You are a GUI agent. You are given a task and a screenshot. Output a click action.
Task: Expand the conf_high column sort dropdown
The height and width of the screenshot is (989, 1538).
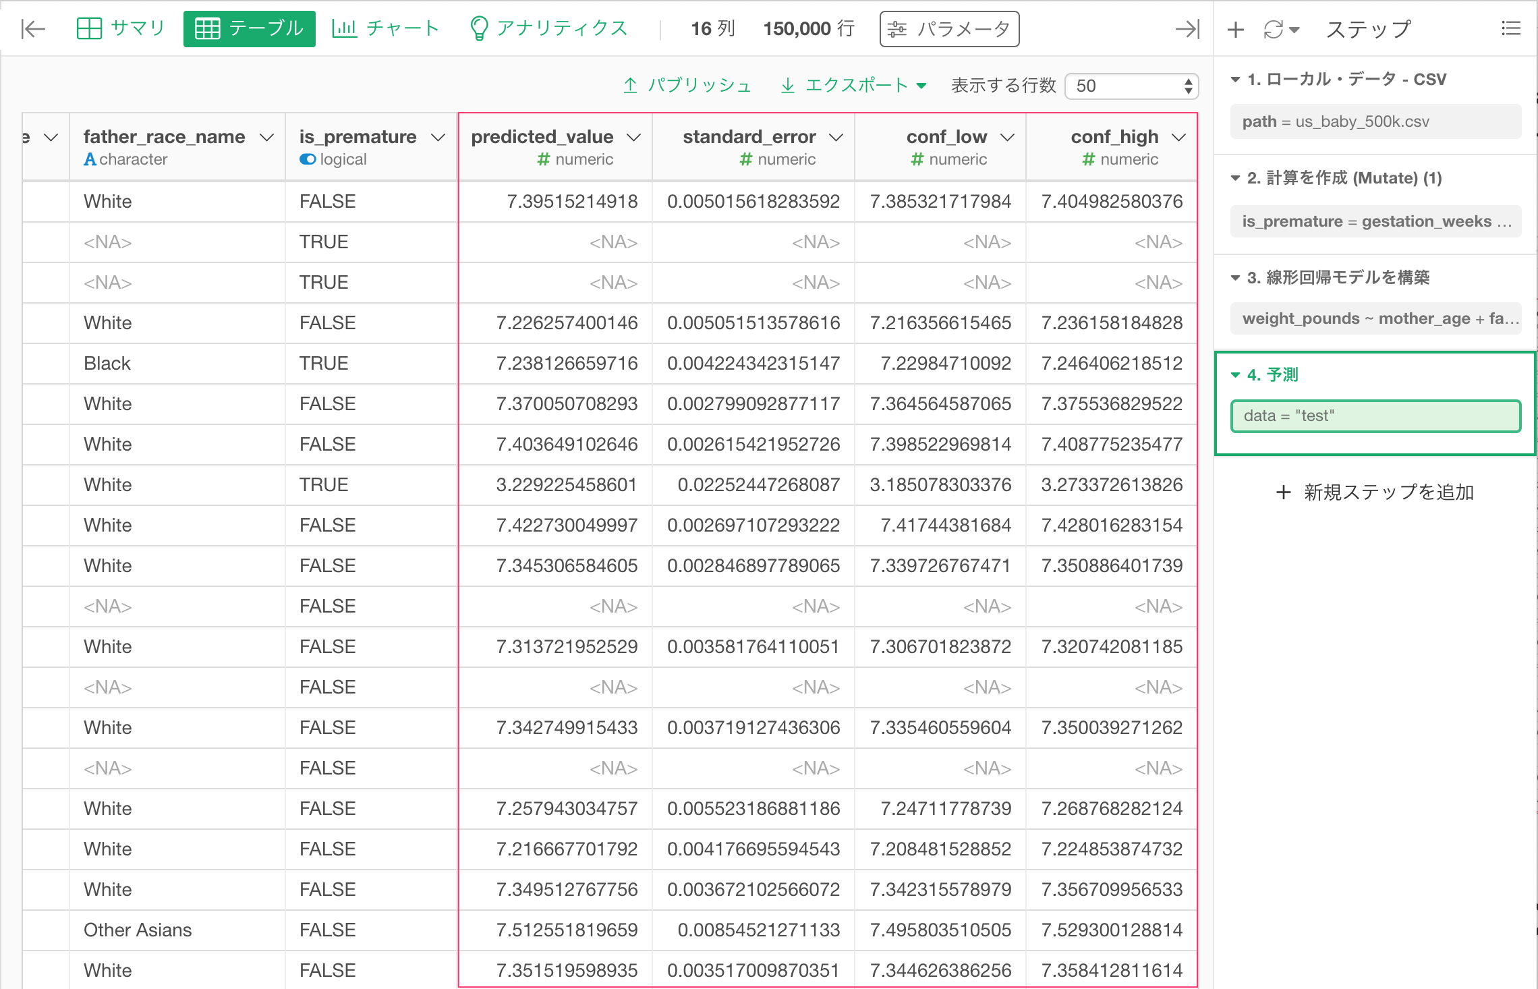pyautogui.click(x=1178, y=136)
